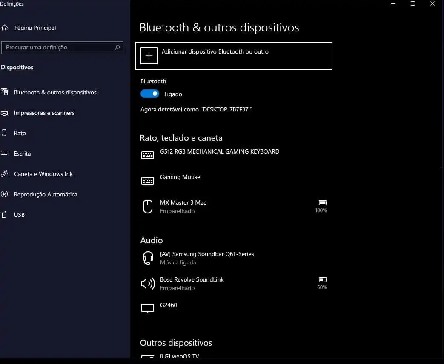Toggle Bluetooth off
Viewport: 444px width, 364px height.
point(149,93)
